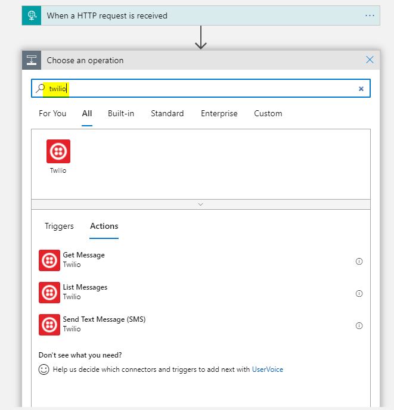Choose the Get Message action text
This screenshot has height=410, width=394.
pyautogui.click(x=83, y=255)
